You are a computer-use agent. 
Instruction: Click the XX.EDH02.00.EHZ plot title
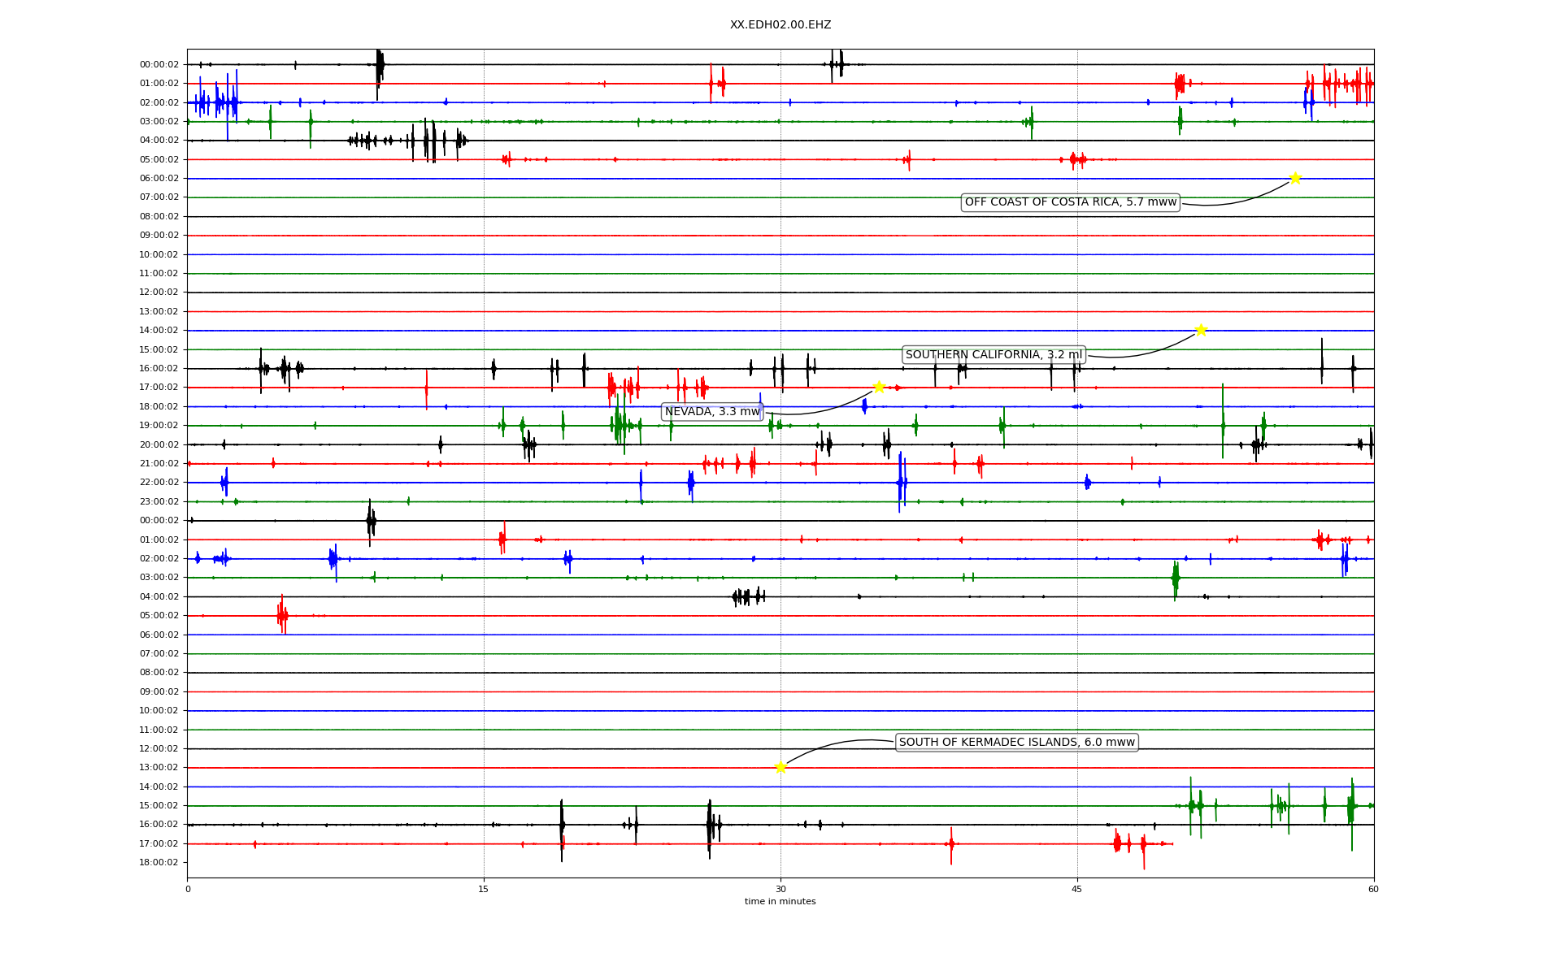tap(780, 25)
